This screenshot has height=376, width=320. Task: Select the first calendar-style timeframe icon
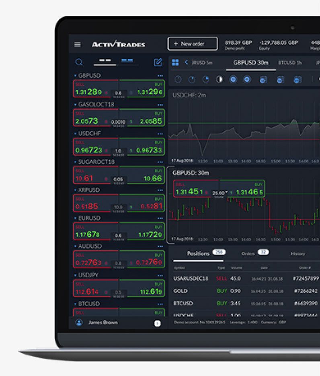[263, 80]
